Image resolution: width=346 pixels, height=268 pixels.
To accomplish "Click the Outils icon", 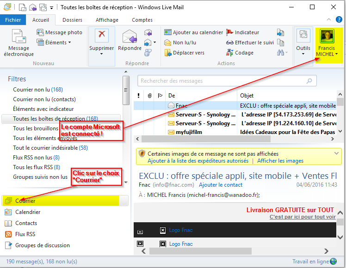I will [303, 35].
